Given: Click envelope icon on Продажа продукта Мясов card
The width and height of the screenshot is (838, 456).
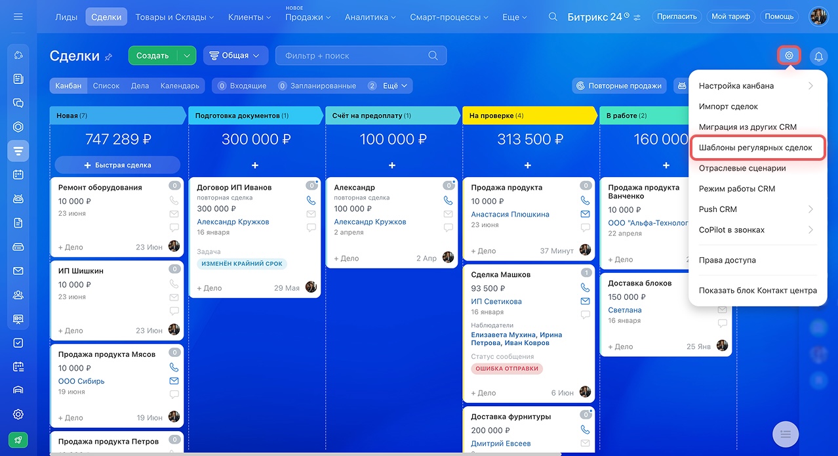Looking at the screenshot, I should coord(174,381).
